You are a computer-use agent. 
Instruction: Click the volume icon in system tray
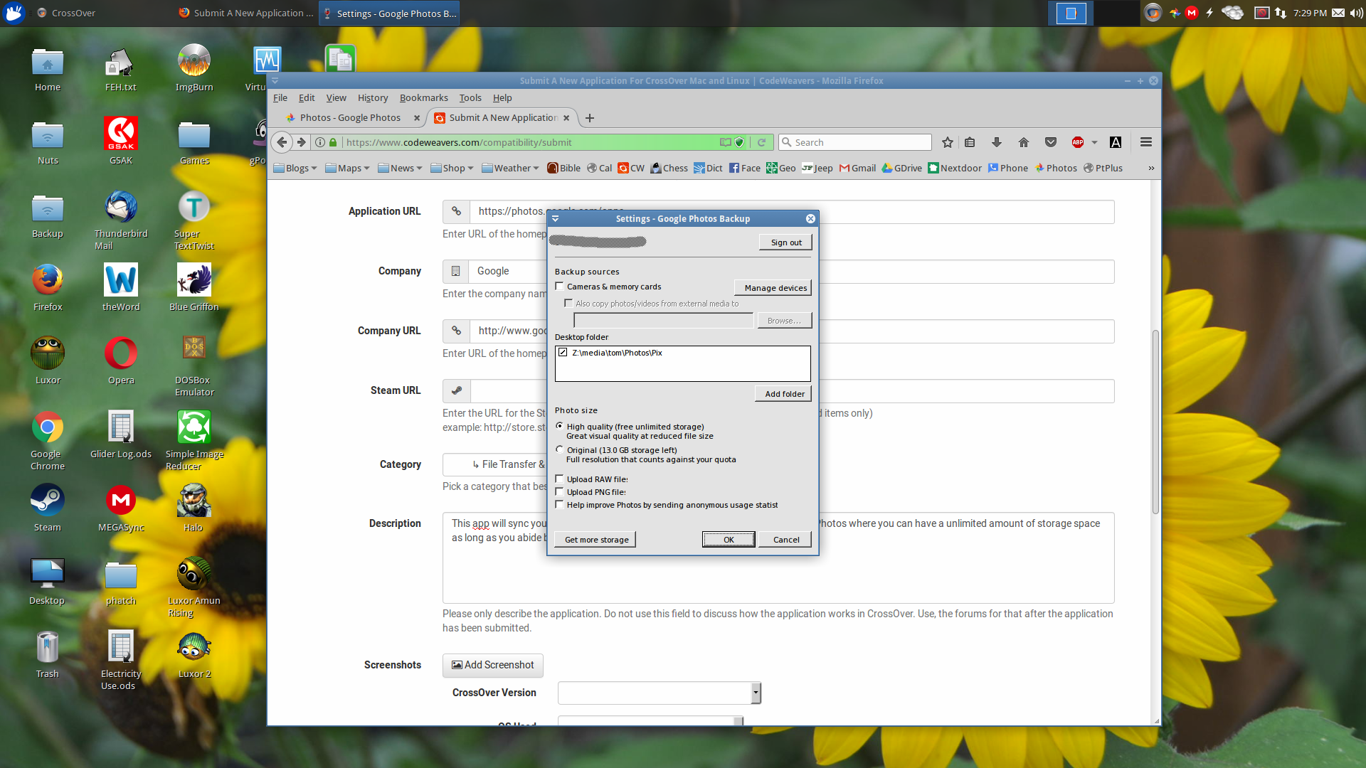(x=1355, y=13)
